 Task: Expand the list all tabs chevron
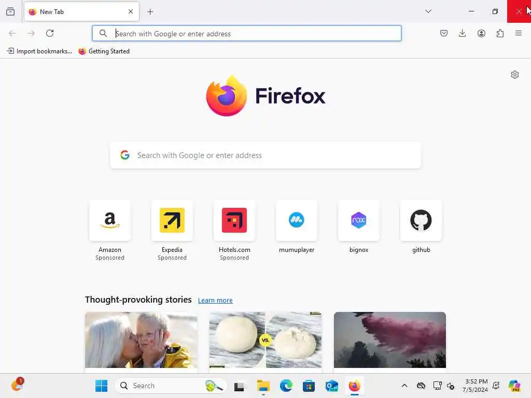click(x=428, y=11)
